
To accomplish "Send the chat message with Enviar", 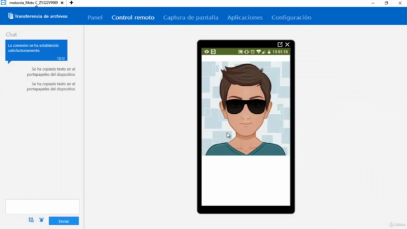I will (64, 221).
